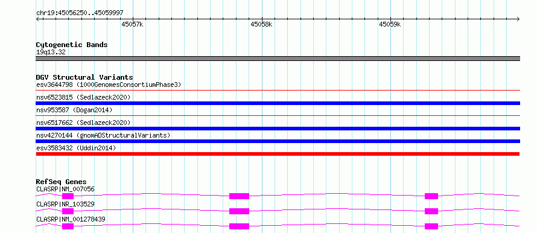Select the blue bar for nsv6523815

[278, 103]
